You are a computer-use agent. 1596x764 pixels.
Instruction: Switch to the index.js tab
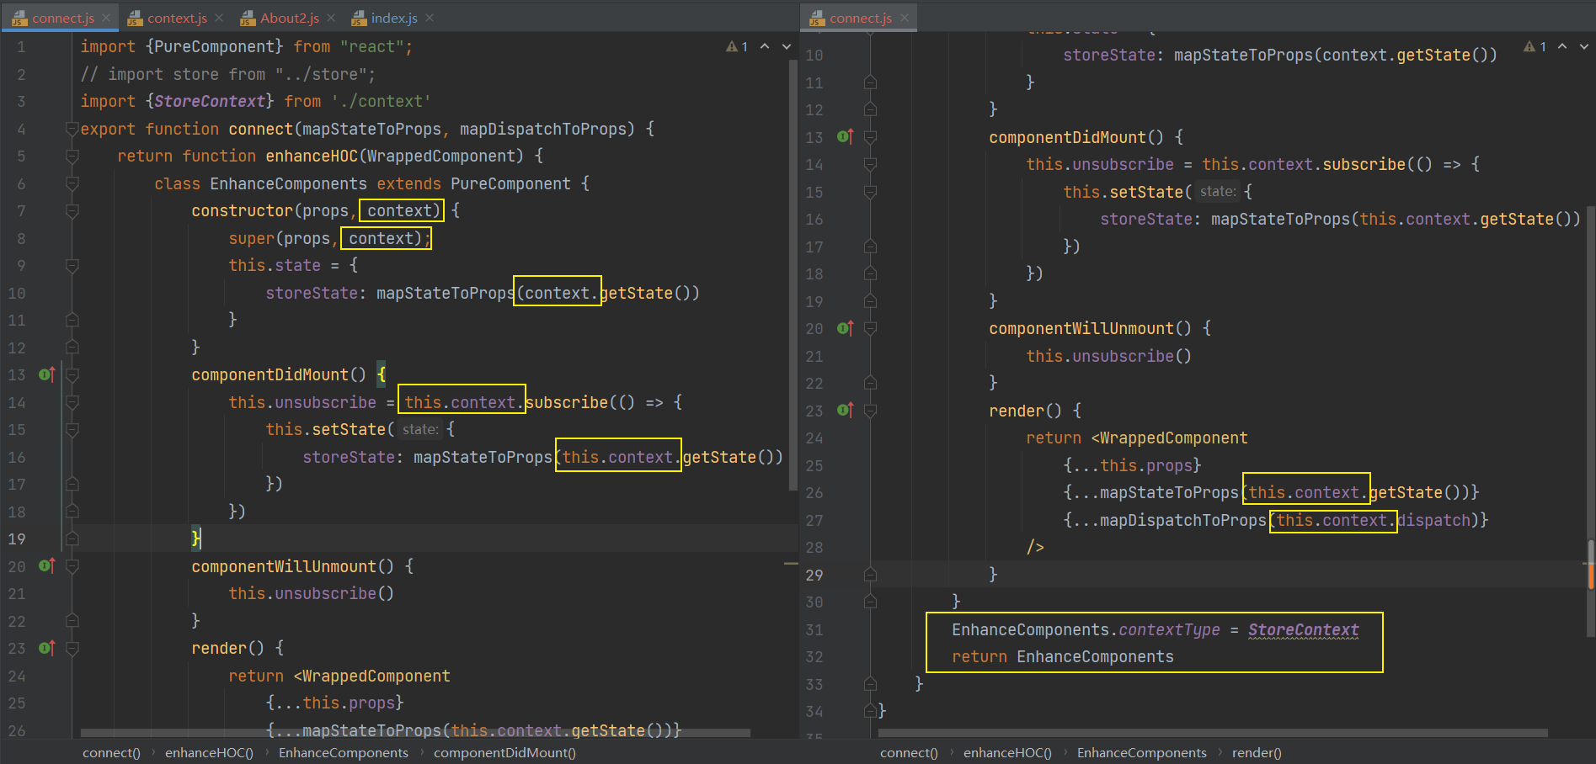(394, 18)
